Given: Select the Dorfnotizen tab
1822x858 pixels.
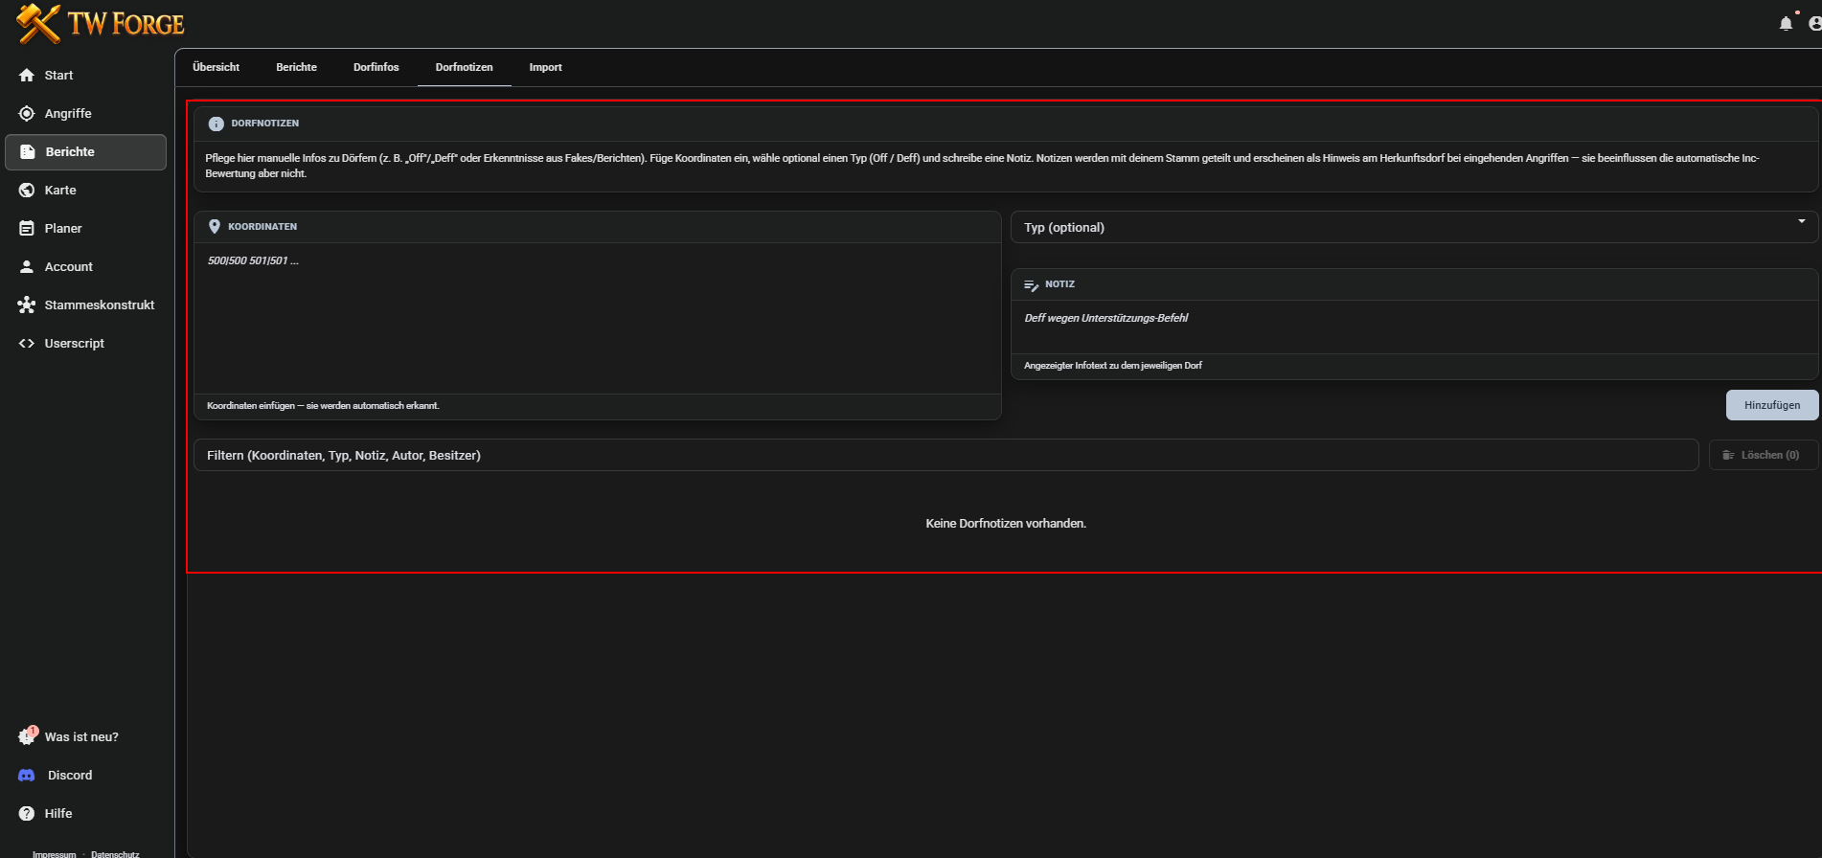Looking at the screenshot, I should [464, 67].
